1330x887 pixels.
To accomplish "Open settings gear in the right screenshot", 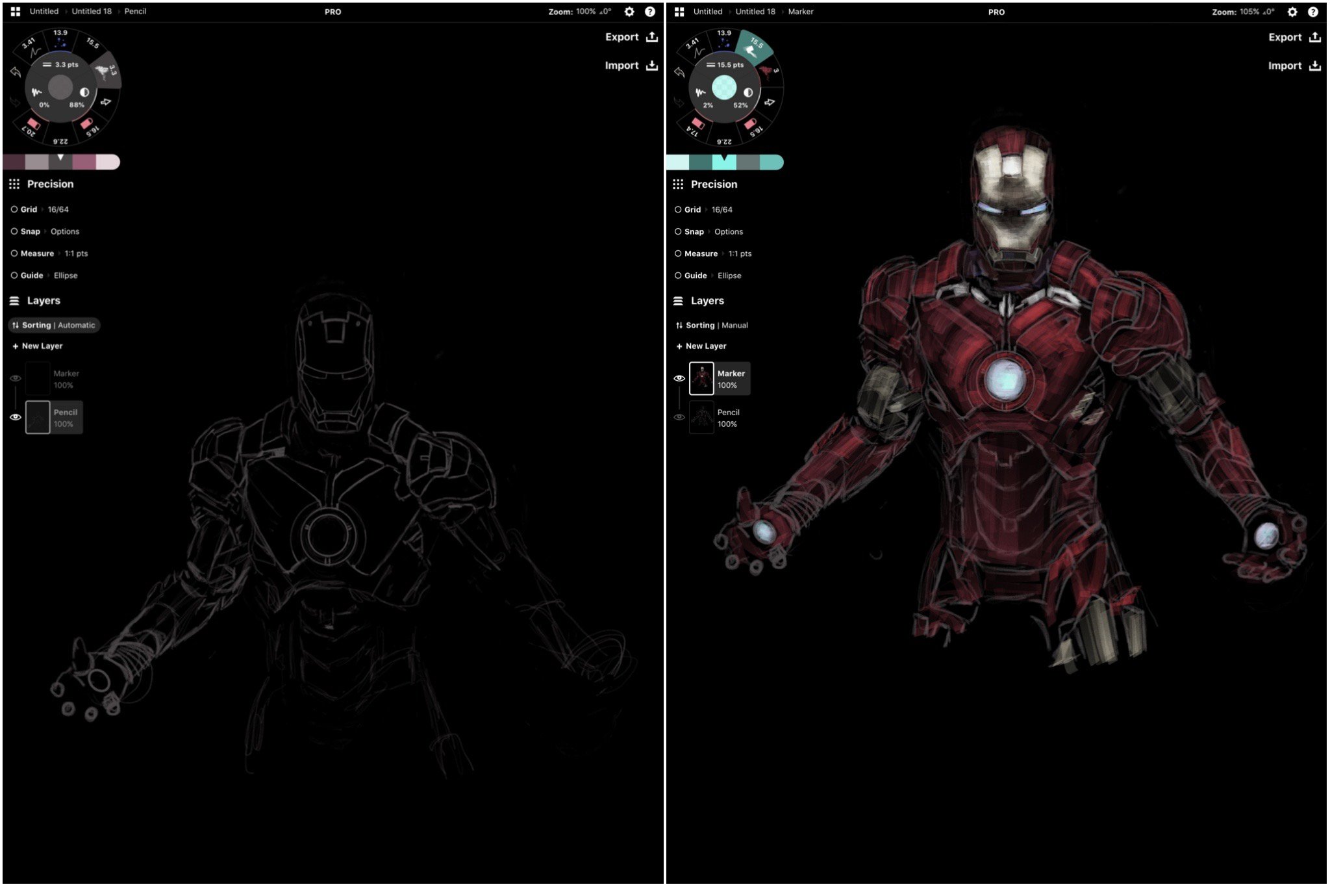I will point(1292,12).
